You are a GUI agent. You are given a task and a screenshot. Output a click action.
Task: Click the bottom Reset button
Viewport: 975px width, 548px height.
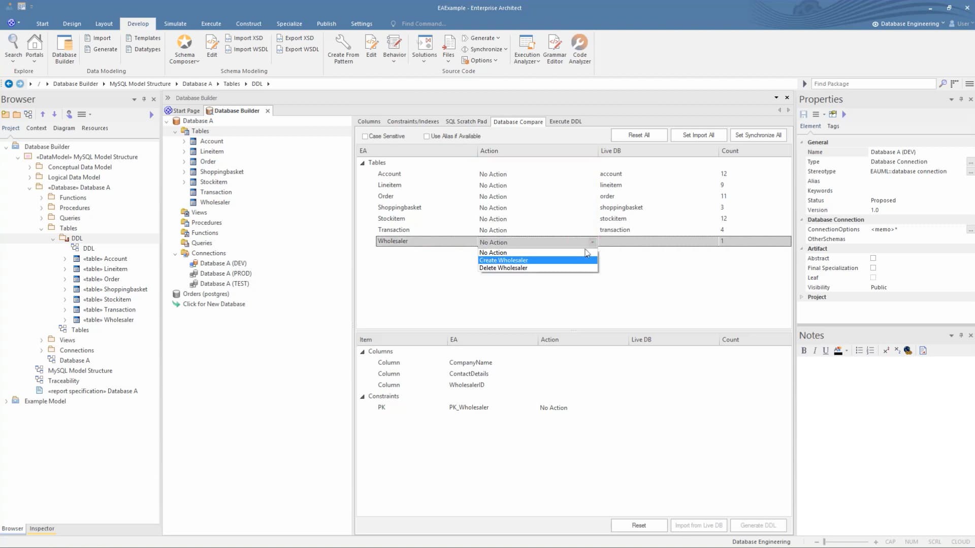(639, 525)
